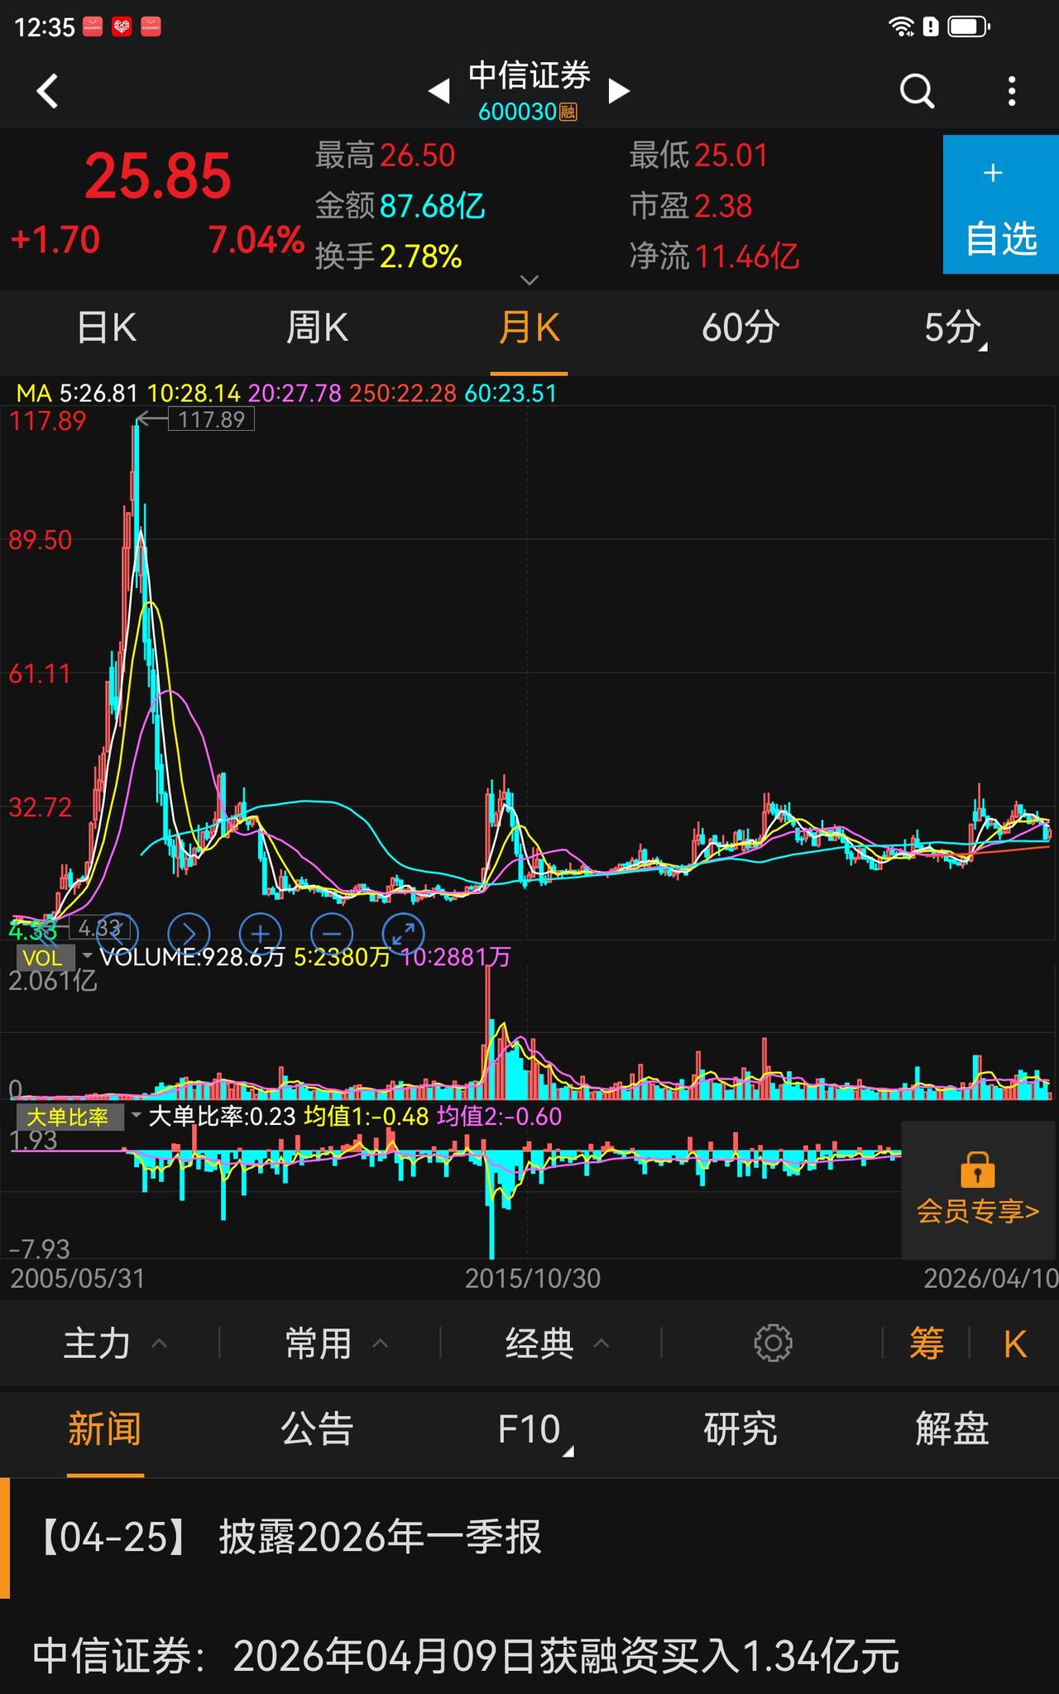This screenshot has height=1694, width=1059.
Task: Open the 研究 research tab
Action: point(740,1429)
